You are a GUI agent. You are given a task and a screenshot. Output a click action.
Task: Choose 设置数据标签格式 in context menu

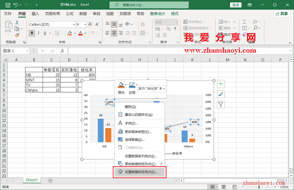140,172
